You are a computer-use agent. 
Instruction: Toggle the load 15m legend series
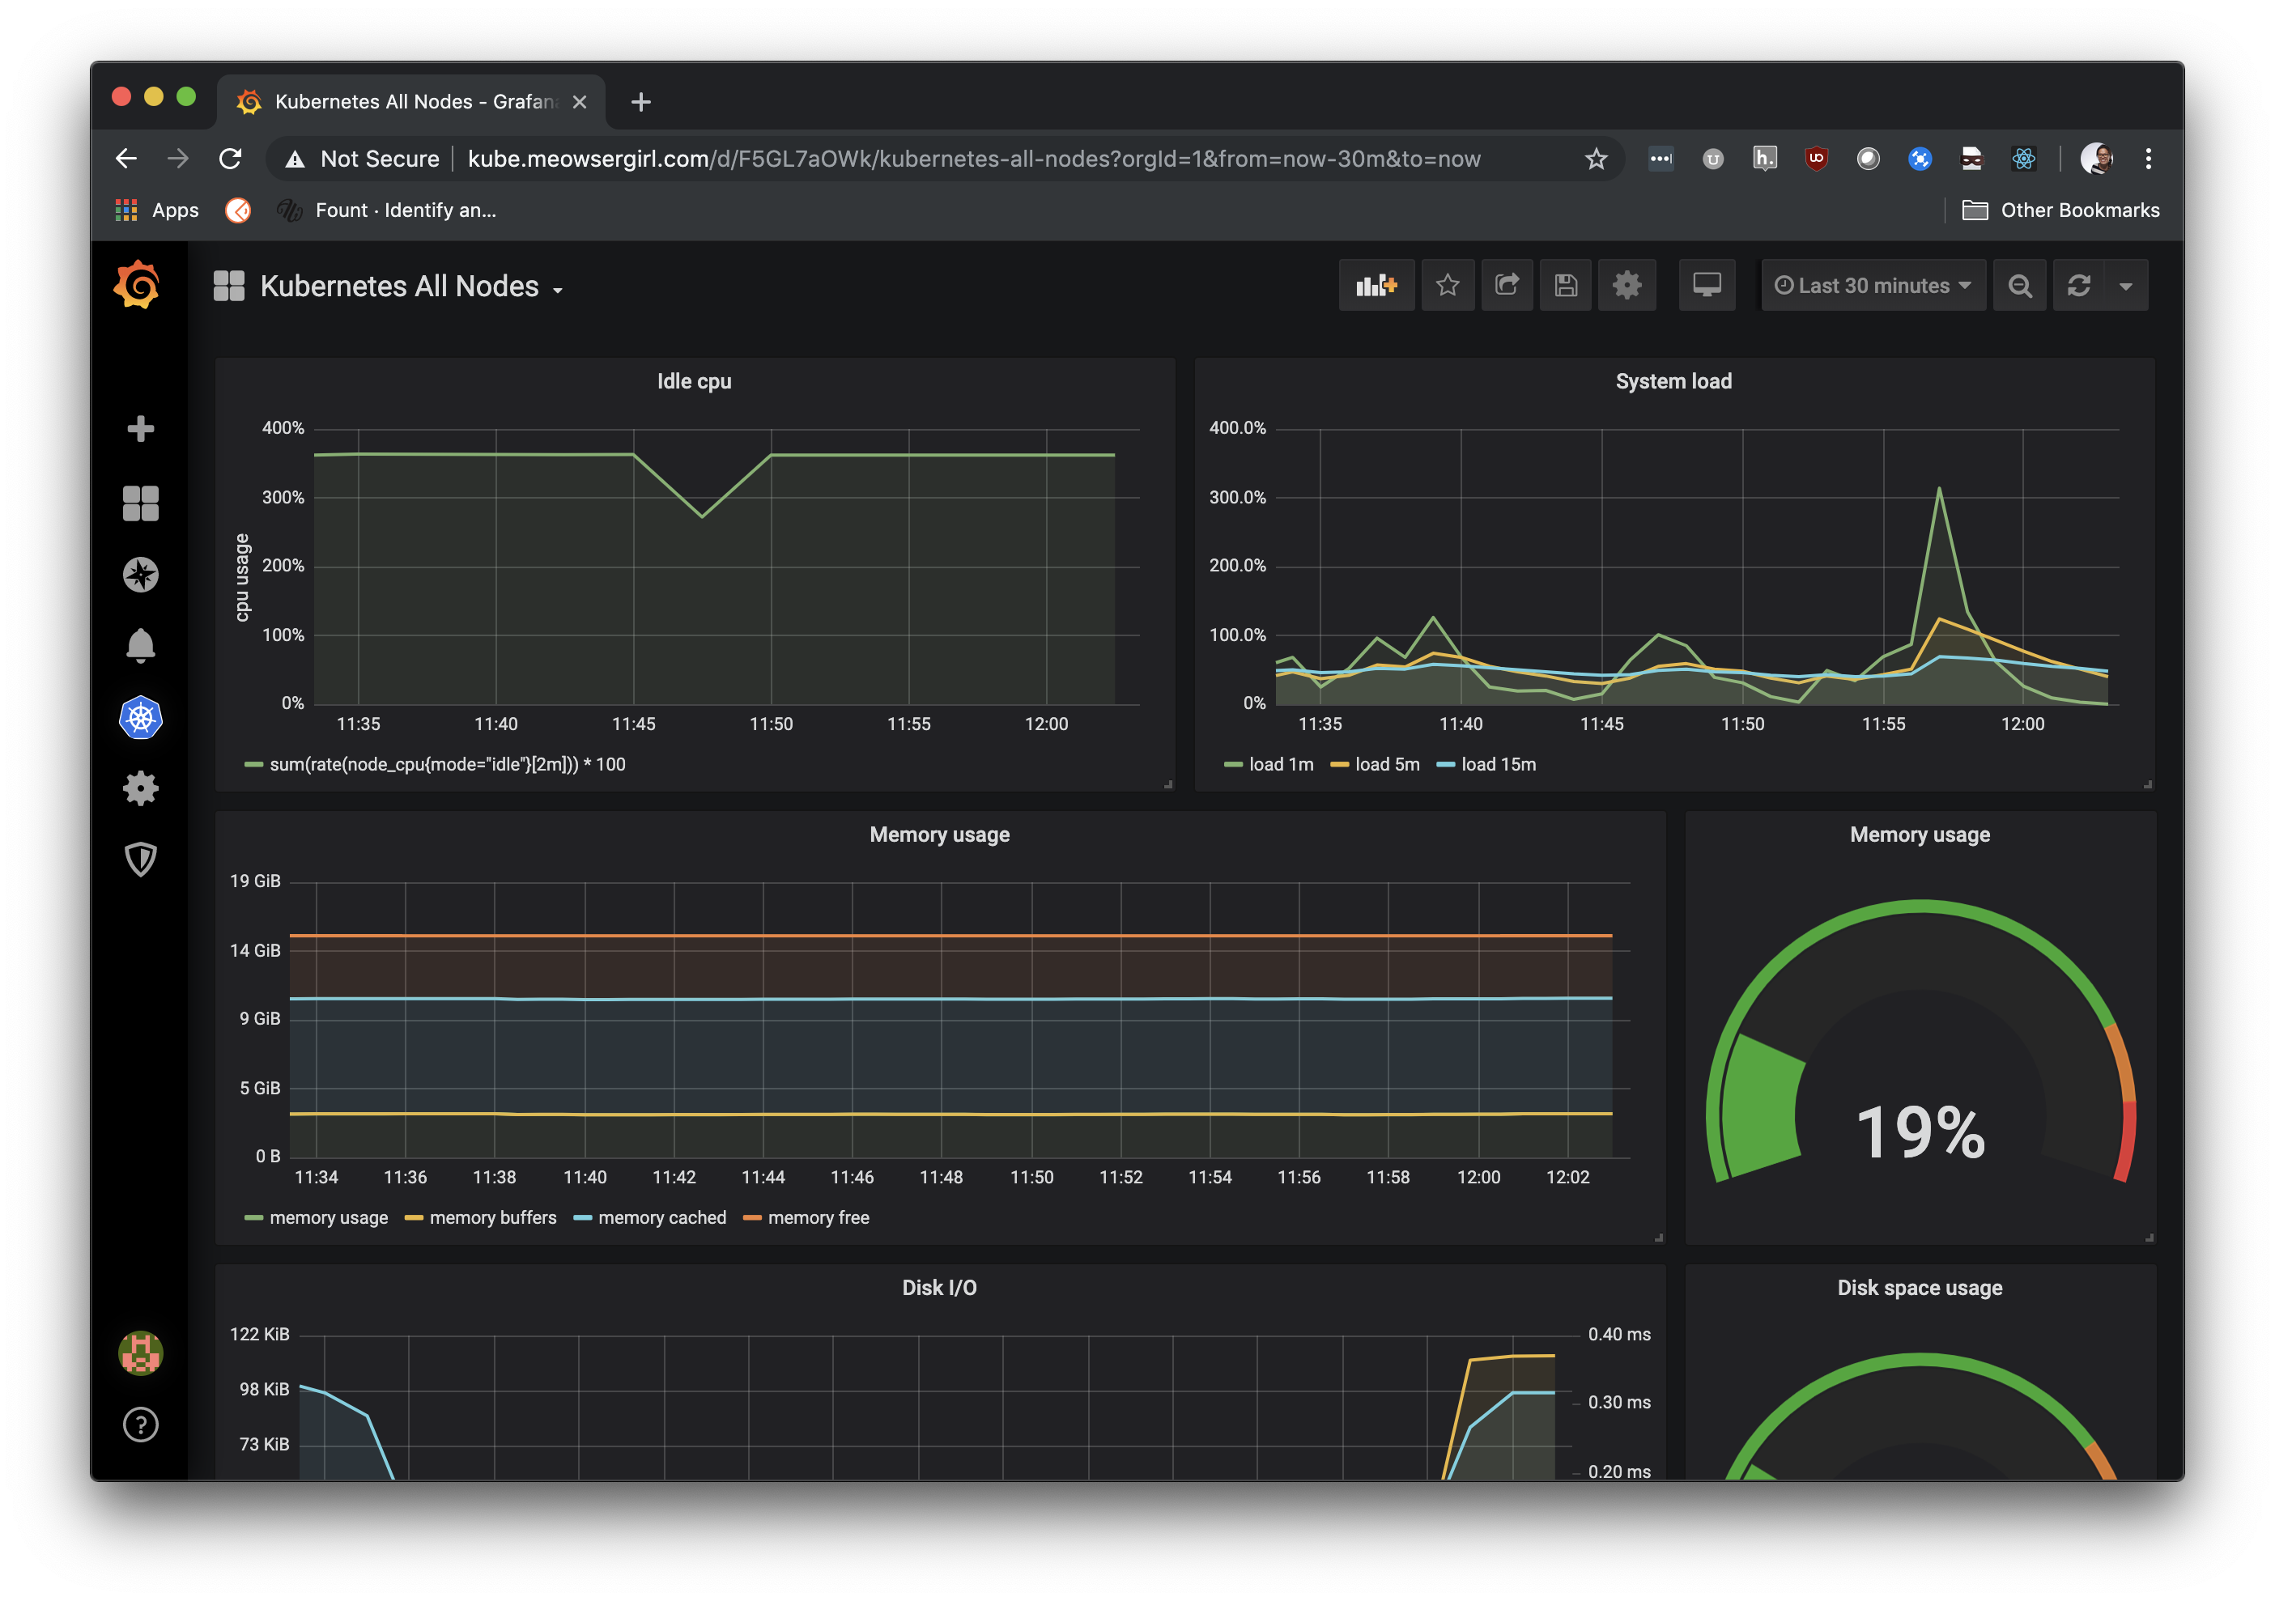[1498, 764]
